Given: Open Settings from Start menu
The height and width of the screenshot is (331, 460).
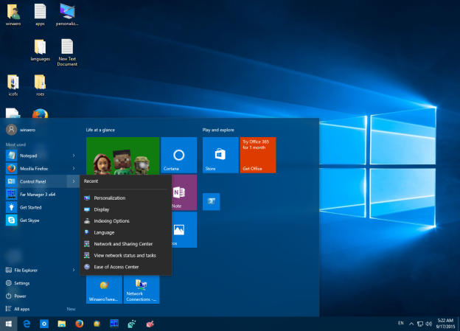Looking at the screenshot, I should pyautogui.click(x=40, y=283).
